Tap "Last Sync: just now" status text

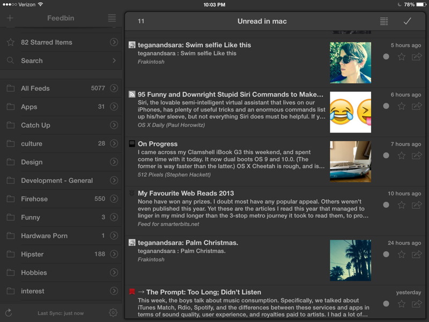(61, 313)
